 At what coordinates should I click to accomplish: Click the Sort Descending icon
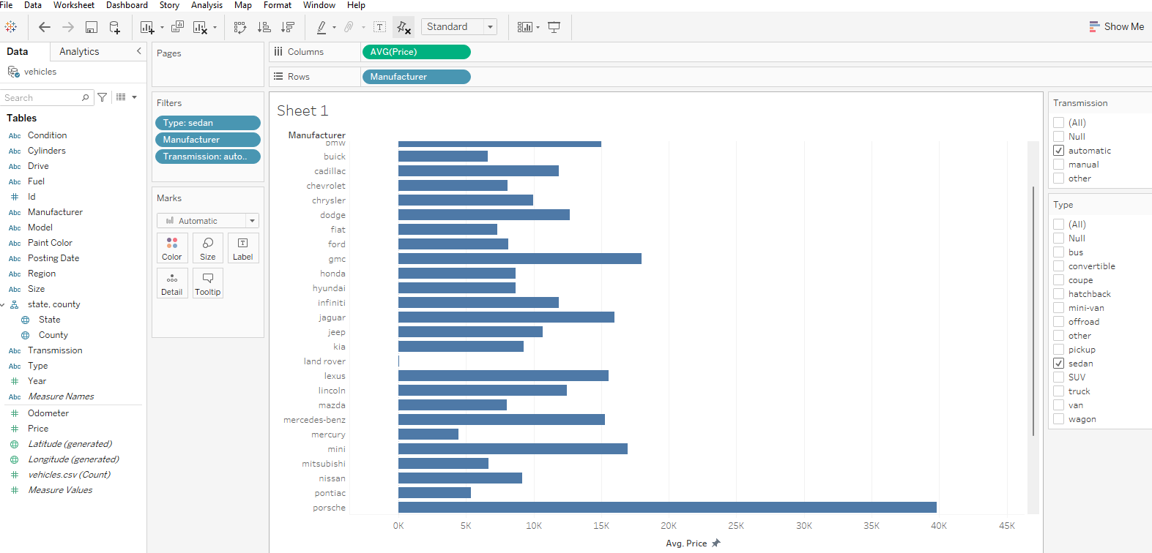(x=288, y=27)
